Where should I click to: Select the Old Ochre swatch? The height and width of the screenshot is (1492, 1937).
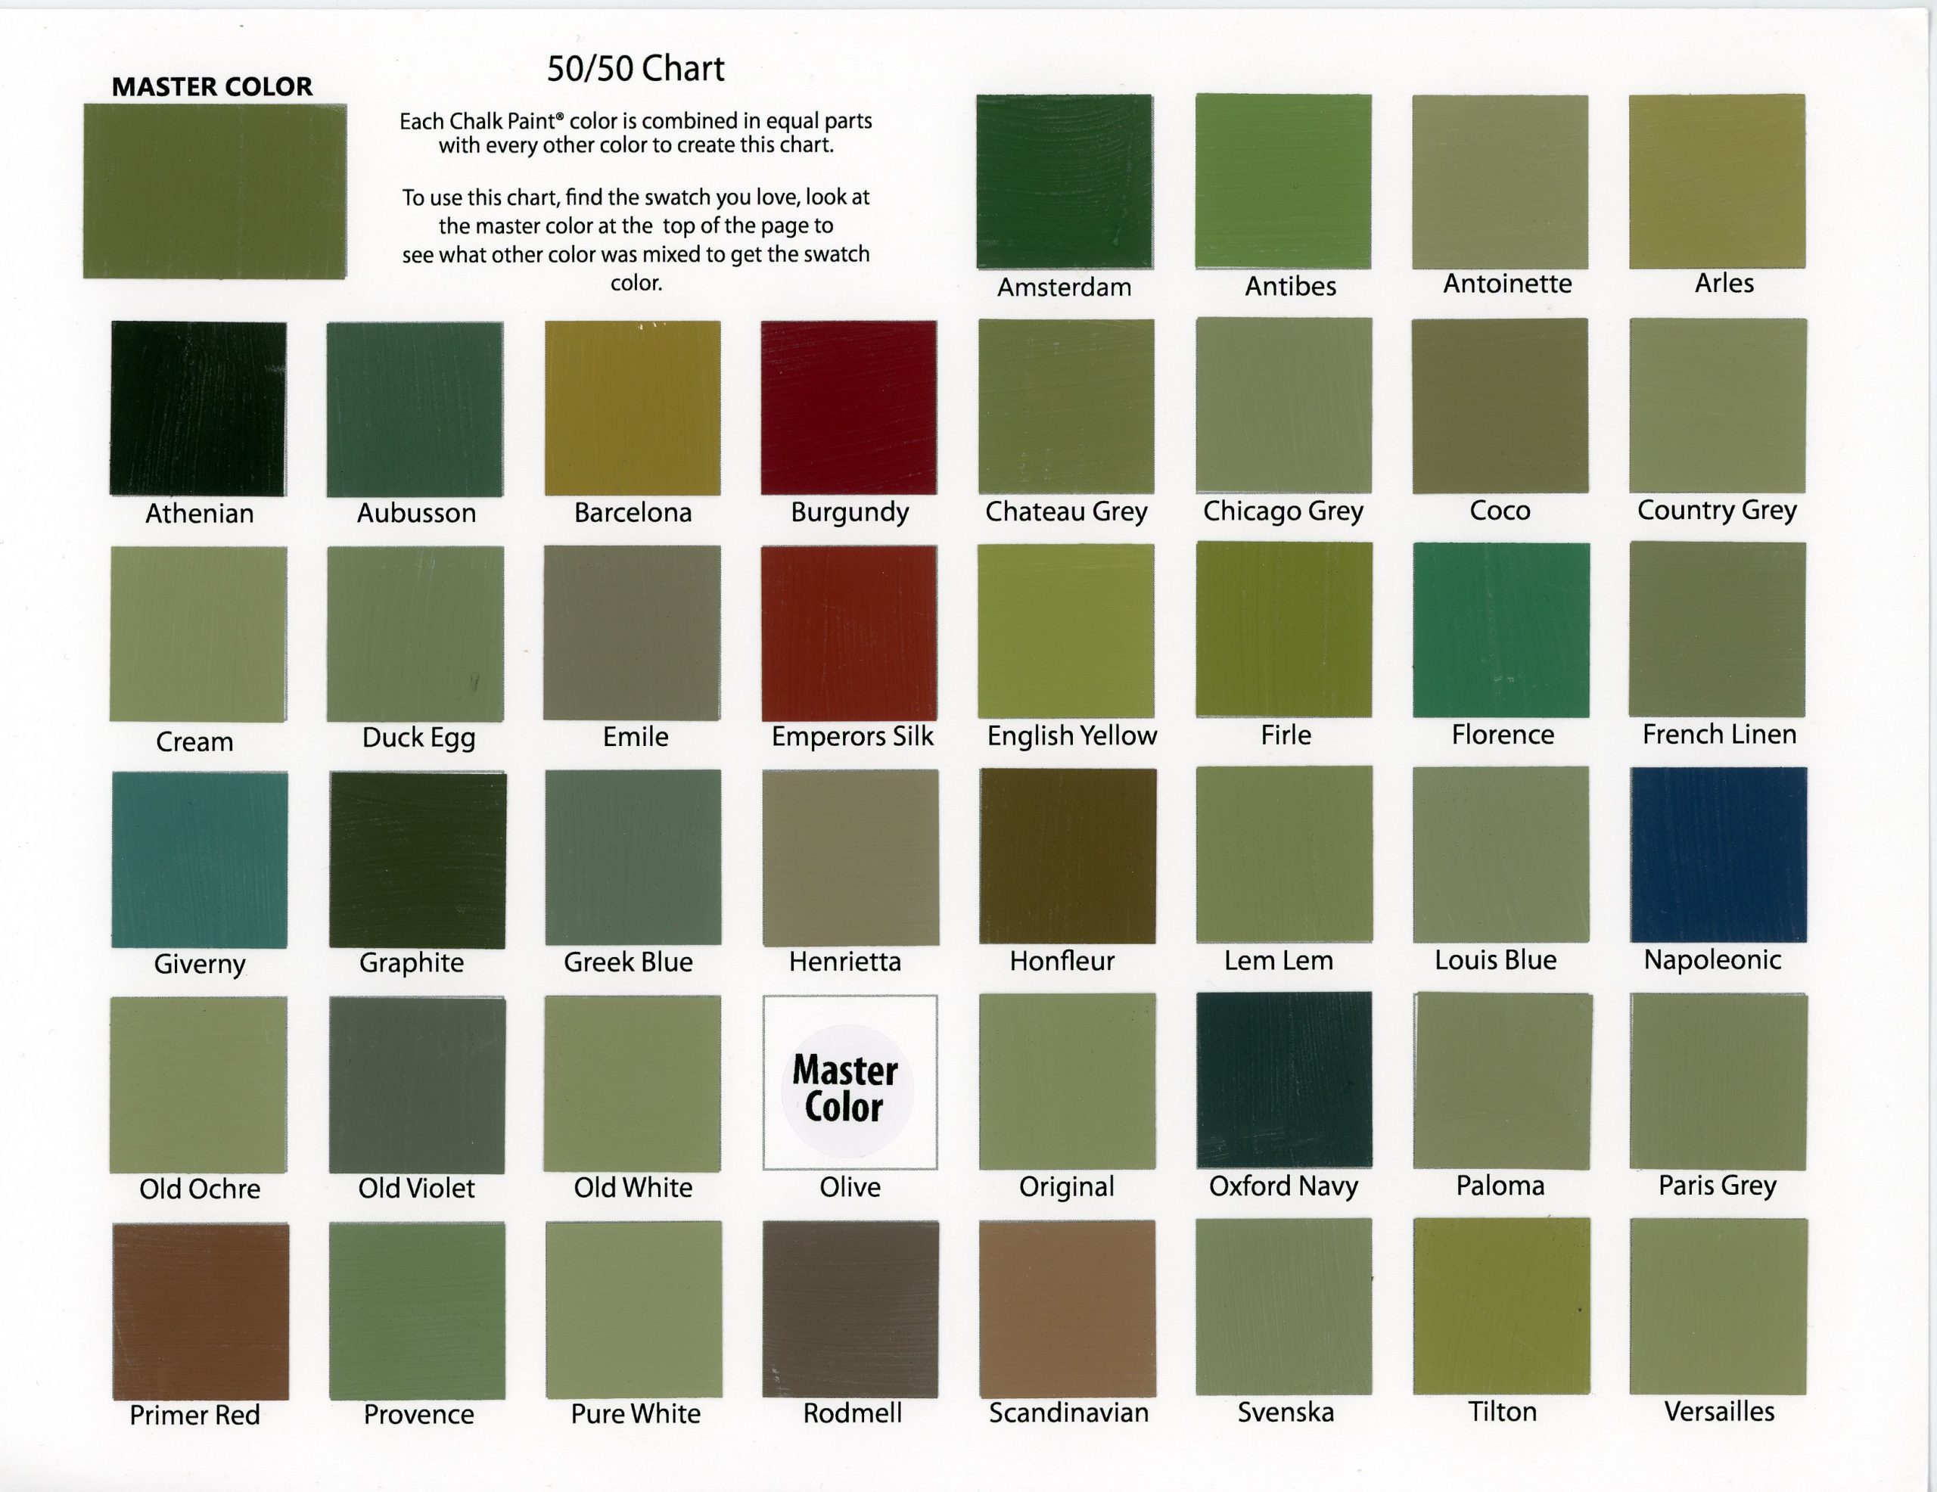pyautogui.click(x=199, y=1085)
